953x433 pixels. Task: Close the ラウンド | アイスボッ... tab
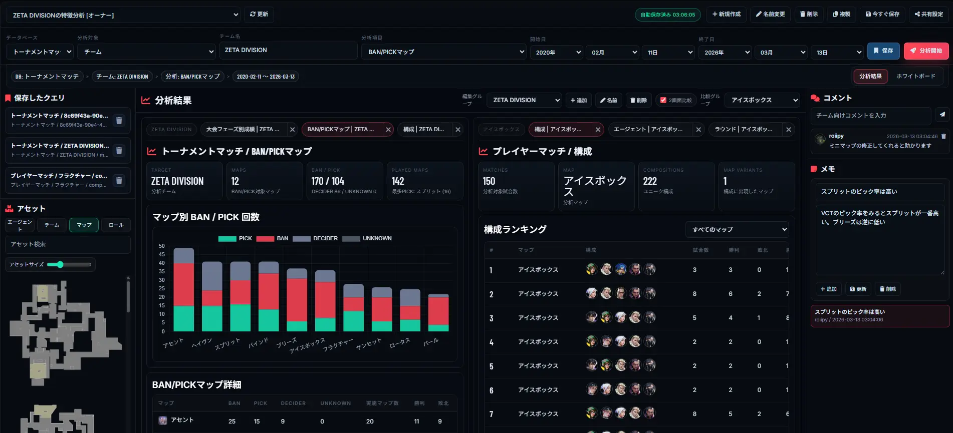[789, 129]
